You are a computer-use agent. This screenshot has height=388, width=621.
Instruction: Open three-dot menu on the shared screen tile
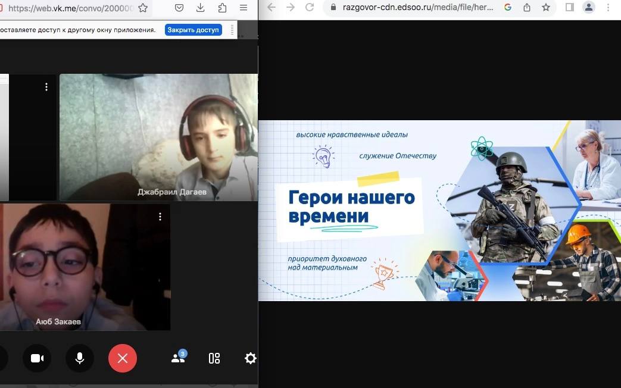point(46,87)
